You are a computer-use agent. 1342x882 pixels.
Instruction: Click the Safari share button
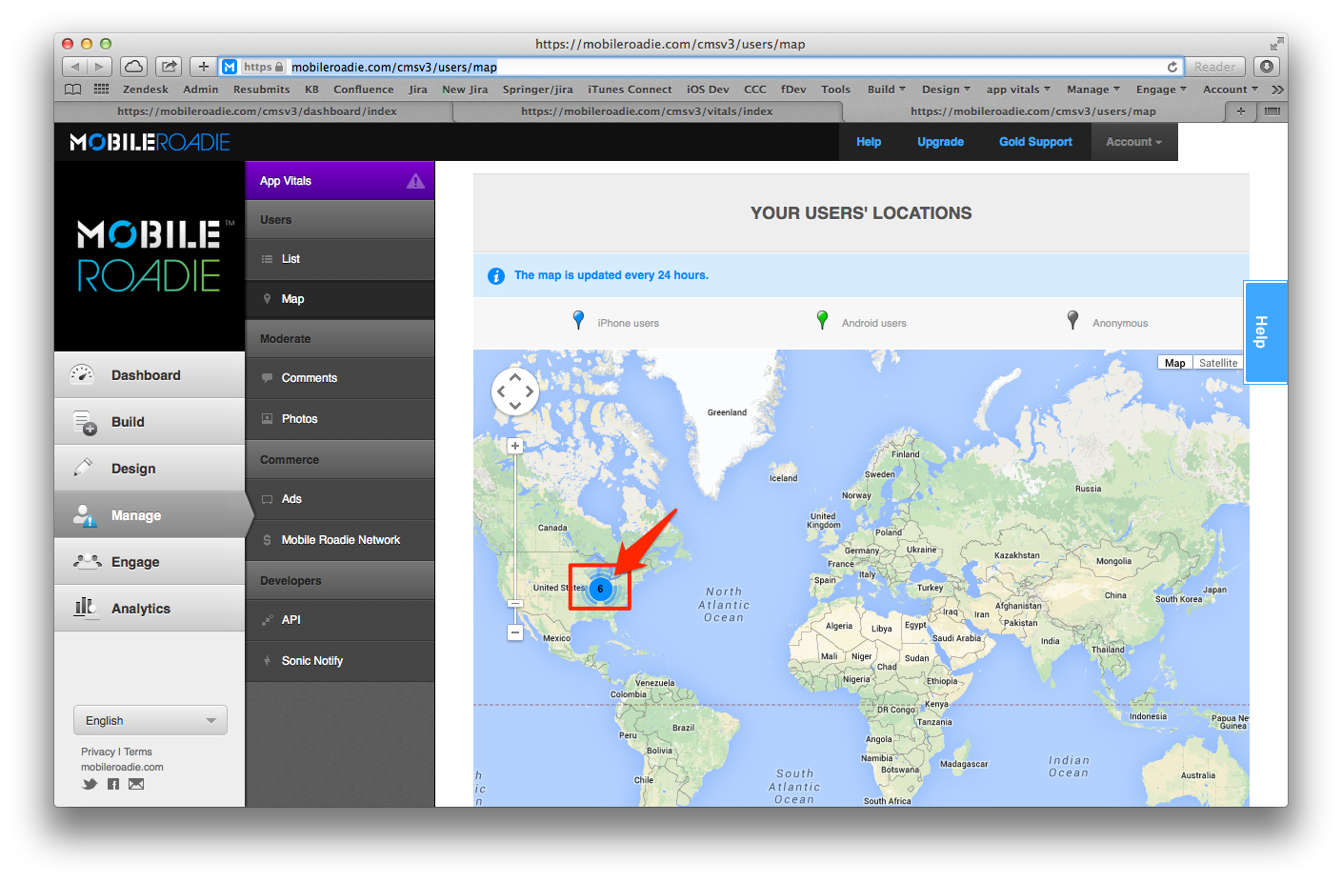pyautogui.click(x=169, y=67)
